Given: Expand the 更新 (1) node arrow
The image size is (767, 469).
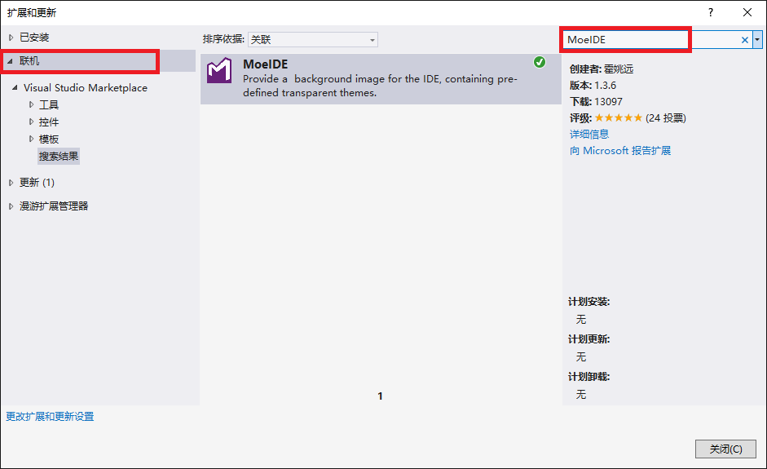Looking at the screenshot, I should click(x=11, y=183).
